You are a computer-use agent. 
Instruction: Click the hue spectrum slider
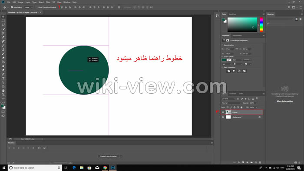coord(261,25)
